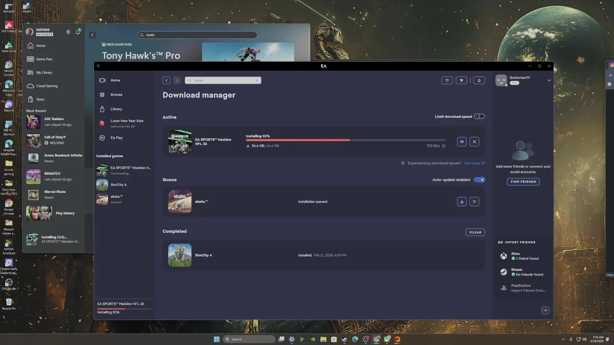Open File Explorer from taskbar

[324, 339]
